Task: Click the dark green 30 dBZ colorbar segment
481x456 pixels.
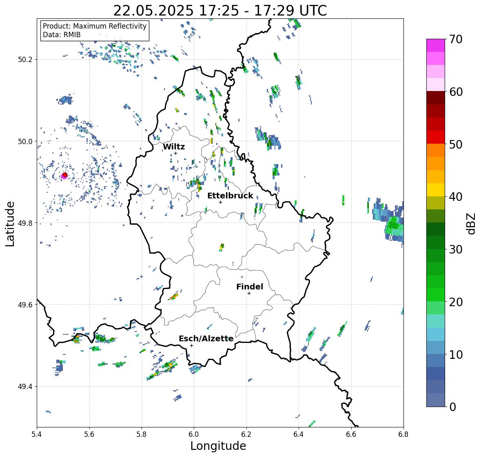Action: point(435,242)
